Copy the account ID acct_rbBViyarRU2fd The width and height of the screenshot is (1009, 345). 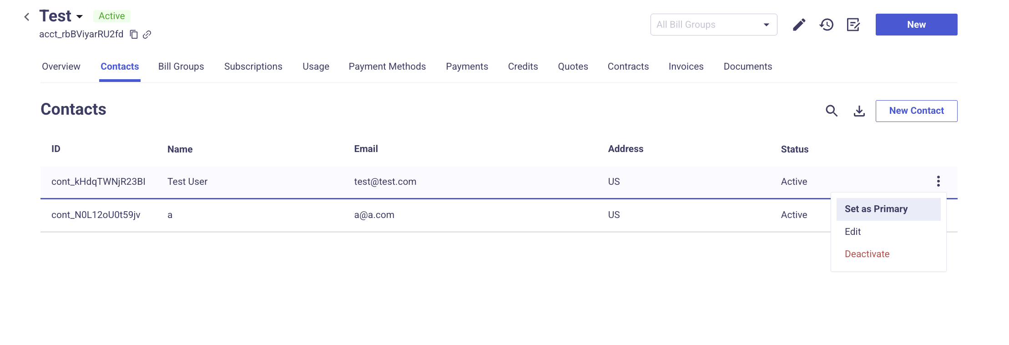[134, 35]
